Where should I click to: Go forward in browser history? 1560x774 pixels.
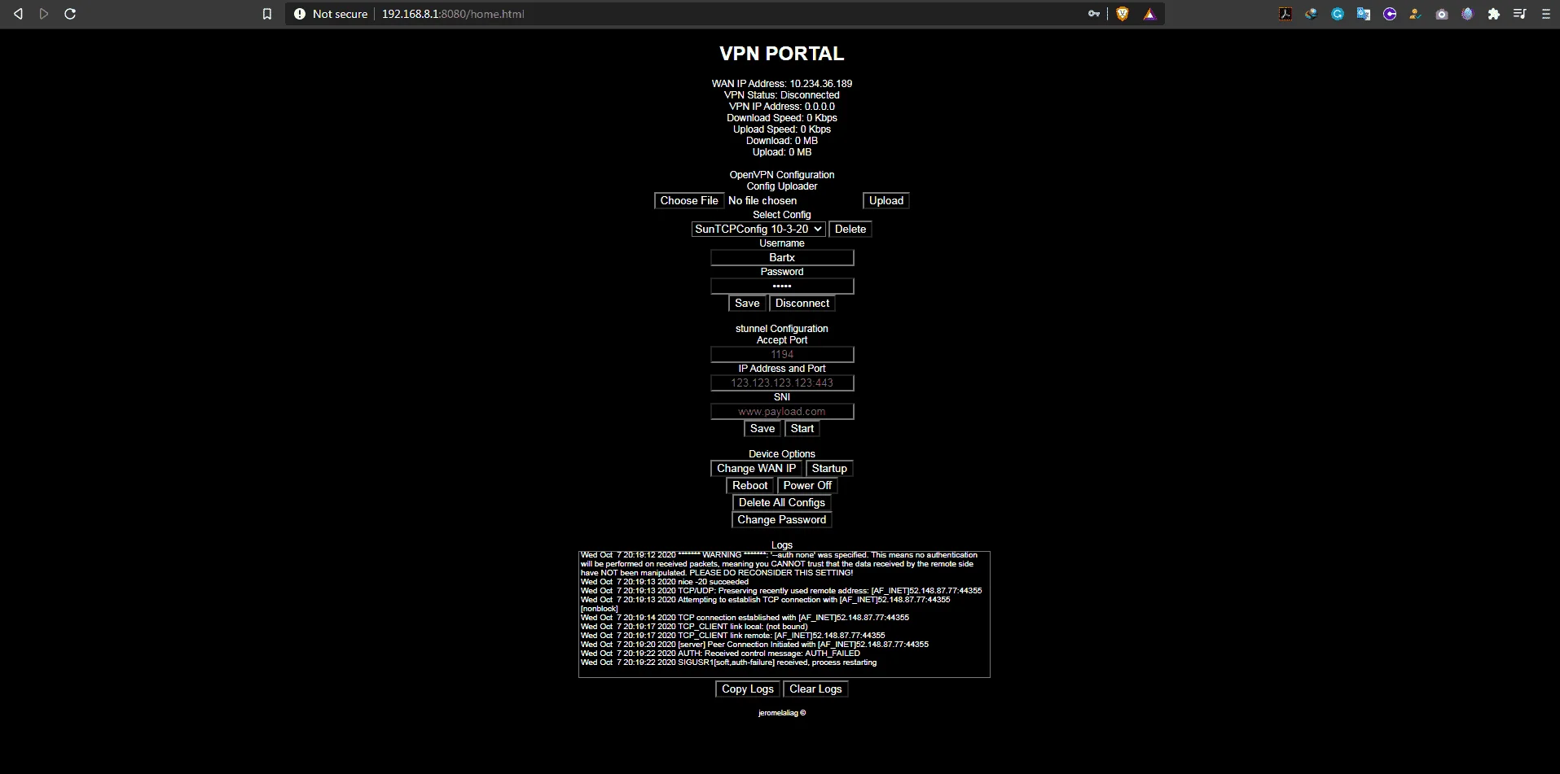[44, 14]
